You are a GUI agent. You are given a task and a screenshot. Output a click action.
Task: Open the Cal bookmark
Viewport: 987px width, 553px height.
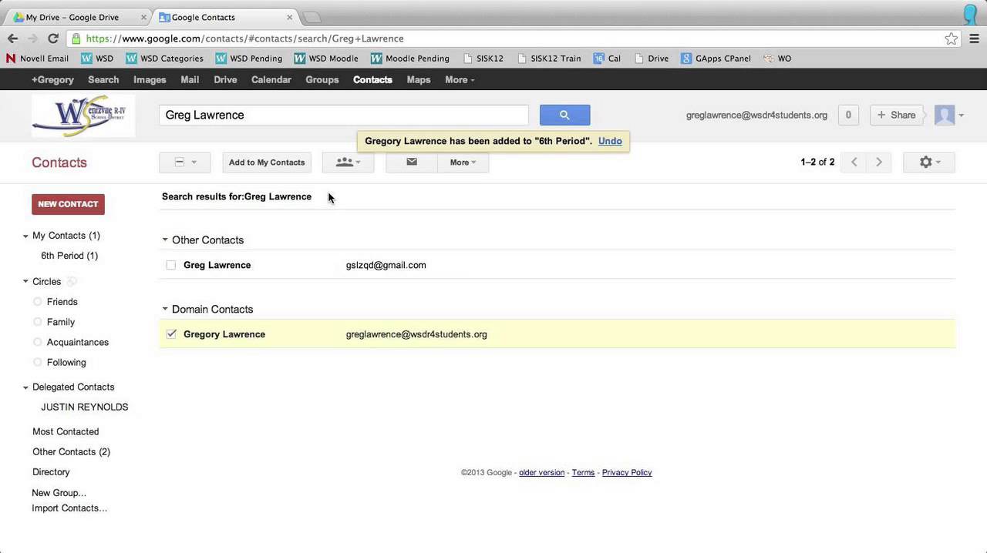point(608,59)
